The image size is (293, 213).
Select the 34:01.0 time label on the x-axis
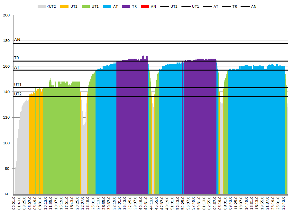pos(119,203)
